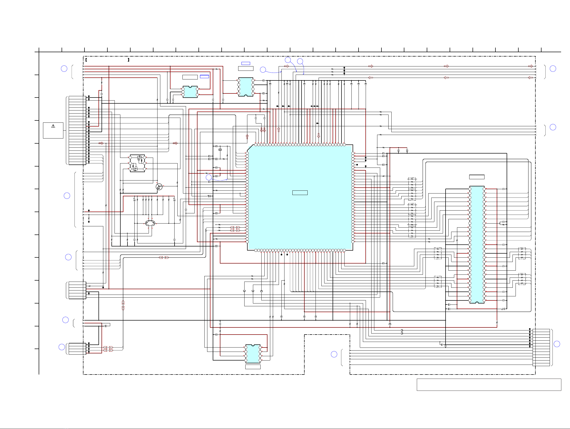
Task: Select the warning triangle symbol in left box
Action: pyautogui.click(x=53, y=126)
